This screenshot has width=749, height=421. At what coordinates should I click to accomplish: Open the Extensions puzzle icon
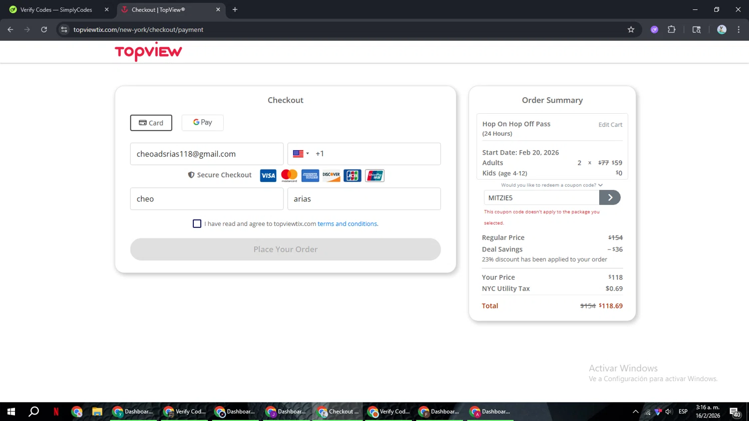(672, 29)
